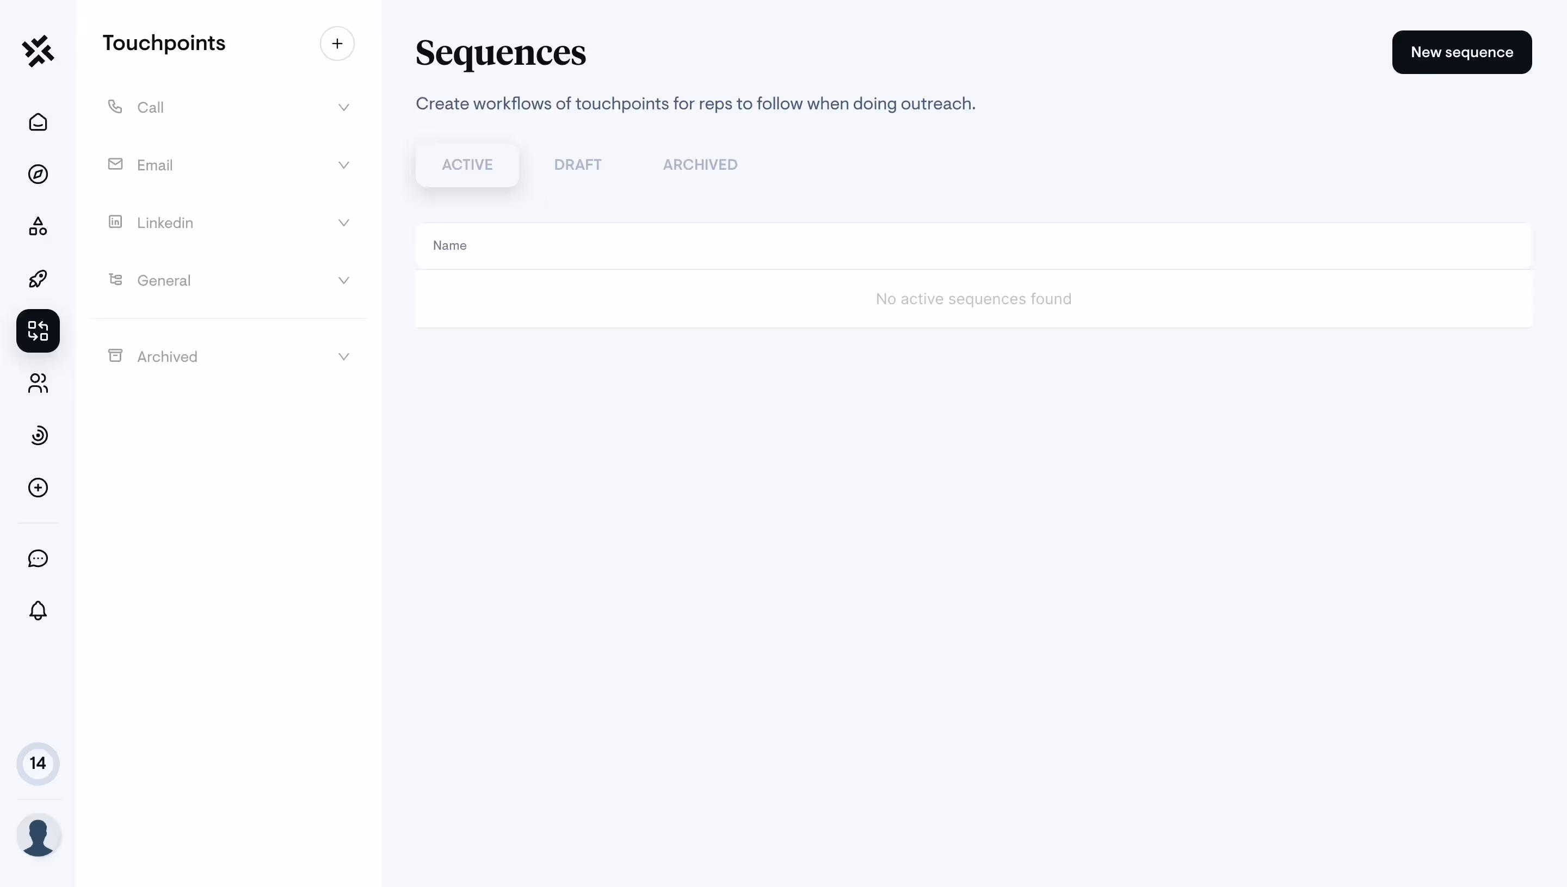Click the New sequence button
Screen dimensions: 1567x887
click(x=1462, y=52)
